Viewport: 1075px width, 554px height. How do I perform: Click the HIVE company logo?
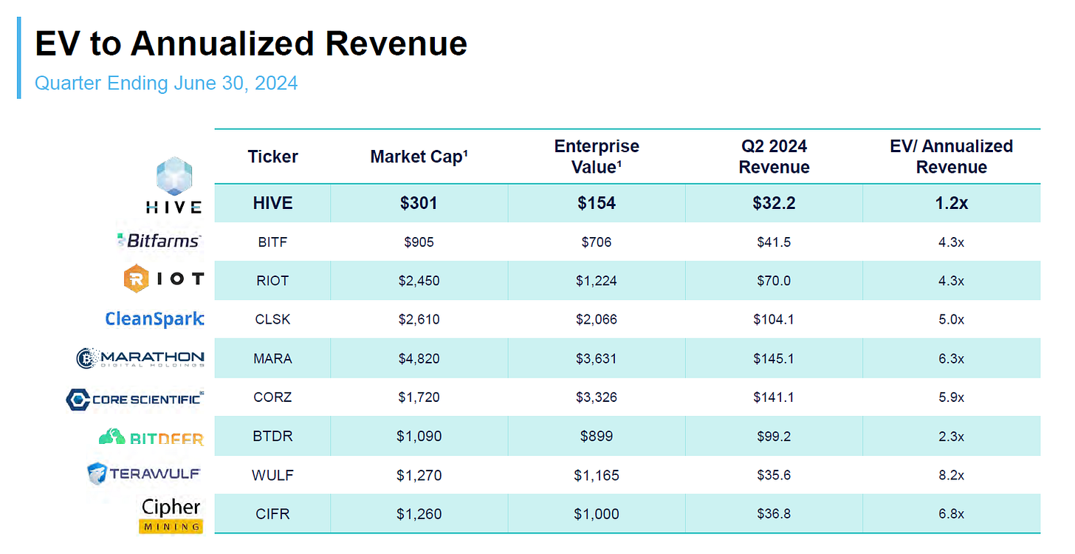[x=174, y=185]
